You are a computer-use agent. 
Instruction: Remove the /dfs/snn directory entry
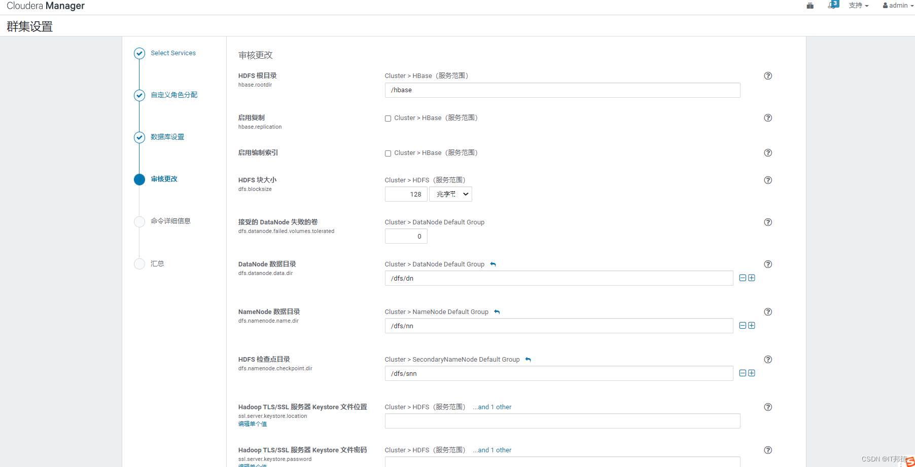(743, 373)
